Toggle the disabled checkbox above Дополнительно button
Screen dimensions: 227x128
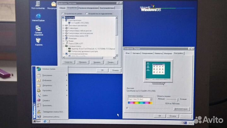click(127, 108)
